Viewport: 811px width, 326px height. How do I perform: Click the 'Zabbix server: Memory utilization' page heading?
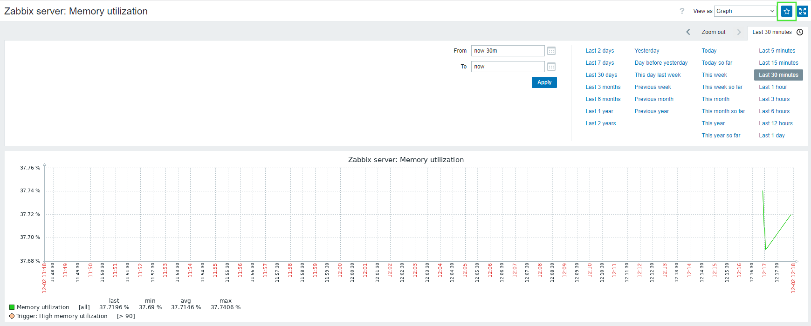pos(76,11)
